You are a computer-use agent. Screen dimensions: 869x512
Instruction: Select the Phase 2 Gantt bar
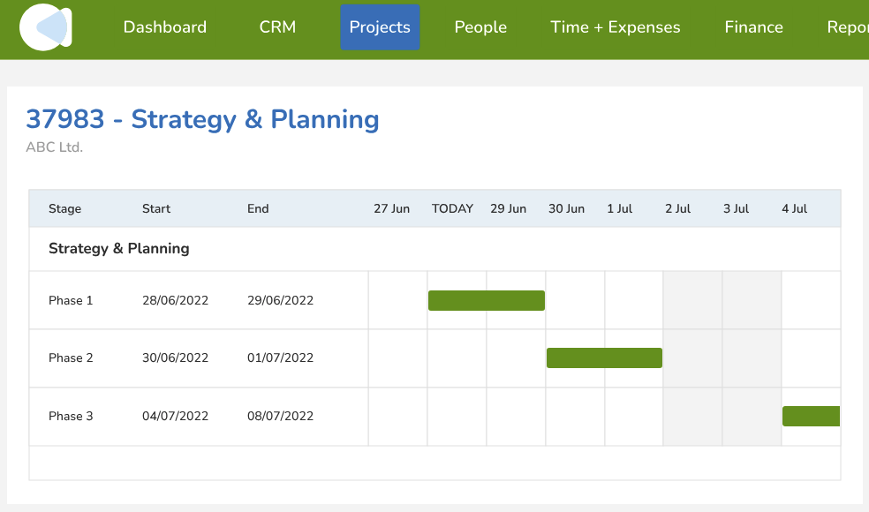[x=604, y=358]
